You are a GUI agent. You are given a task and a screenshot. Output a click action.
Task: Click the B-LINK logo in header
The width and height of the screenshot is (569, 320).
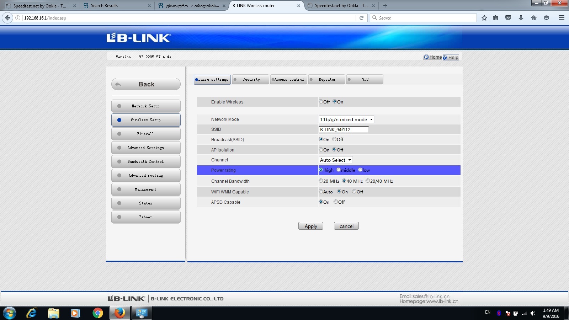(x=139, y=38)
